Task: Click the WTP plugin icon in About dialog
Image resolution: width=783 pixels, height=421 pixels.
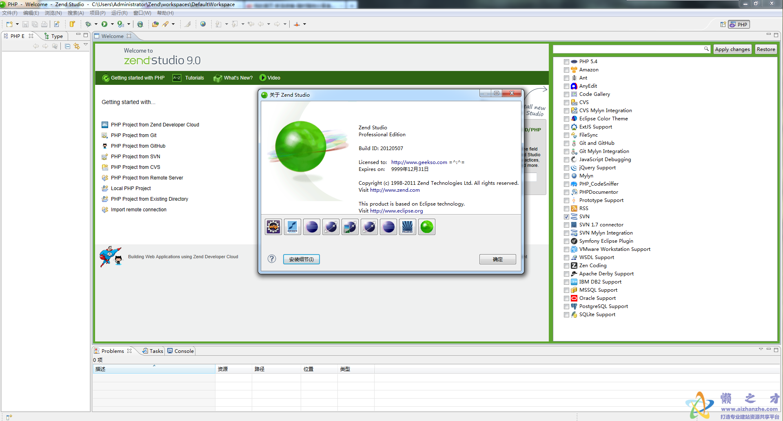Action: coord(273,227)
